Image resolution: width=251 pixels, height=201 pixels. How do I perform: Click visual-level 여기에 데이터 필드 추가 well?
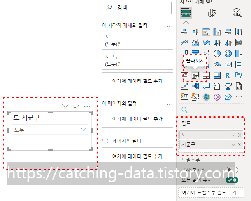tap(137, 81)
